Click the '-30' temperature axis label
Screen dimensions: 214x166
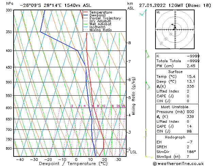(x=34, y=160)
